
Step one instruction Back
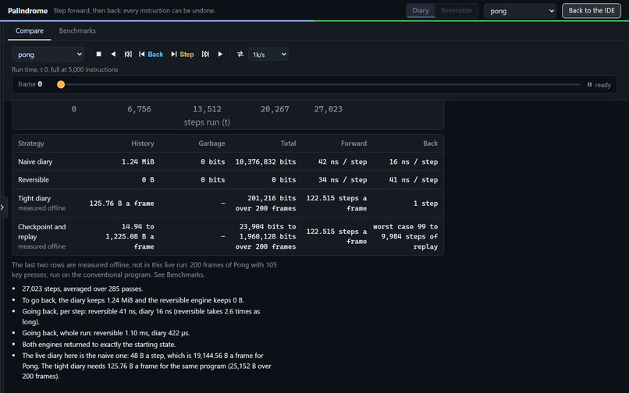[x=151, y=54]
